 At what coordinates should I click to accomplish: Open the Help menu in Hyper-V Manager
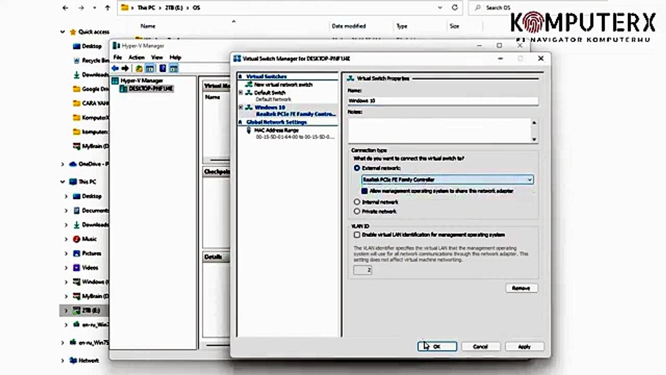pyautogui.click(x=175, y=57)
